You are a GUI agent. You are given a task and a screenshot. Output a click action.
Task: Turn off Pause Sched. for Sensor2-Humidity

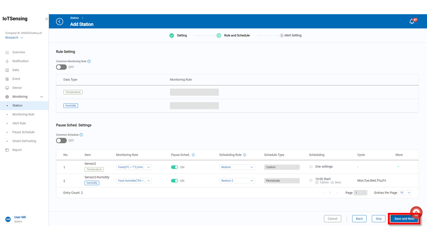(x=174, y=181)
